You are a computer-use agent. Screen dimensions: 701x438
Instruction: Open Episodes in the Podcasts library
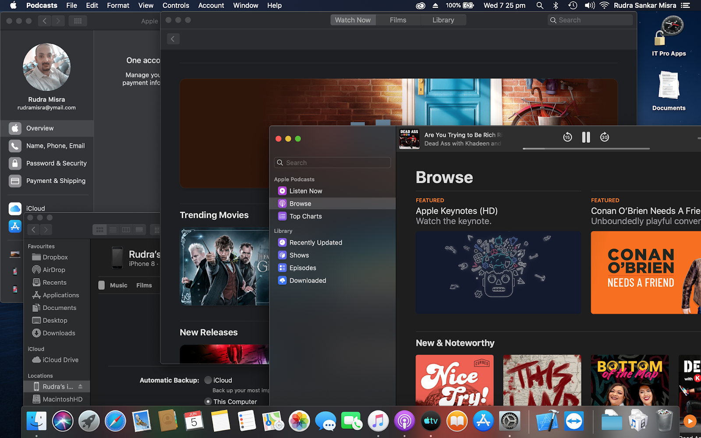click(x=333, y=268)
